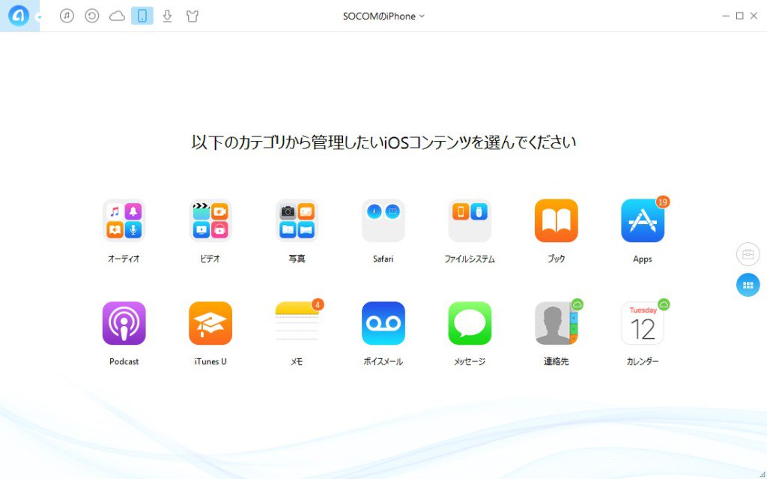Expand the small arrow beside the logo
The width and height of the screenshot is (767, 479).
point(39,17)
